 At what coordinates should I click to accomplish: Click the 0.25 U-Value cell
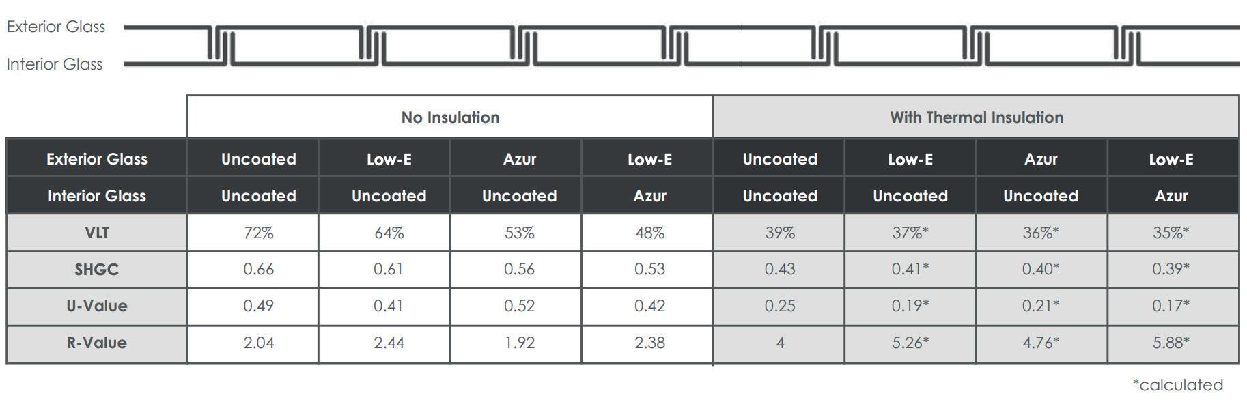tap(780, 306)
